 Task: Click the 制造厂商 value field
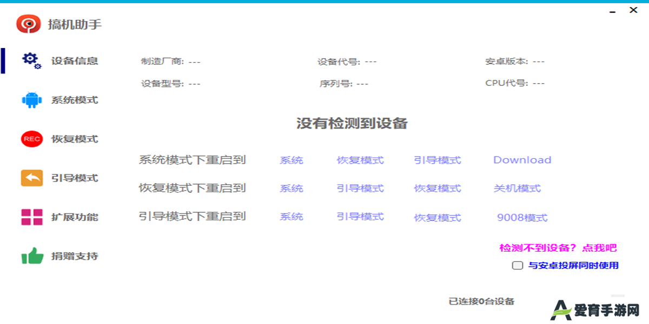(x=195, y=62)
